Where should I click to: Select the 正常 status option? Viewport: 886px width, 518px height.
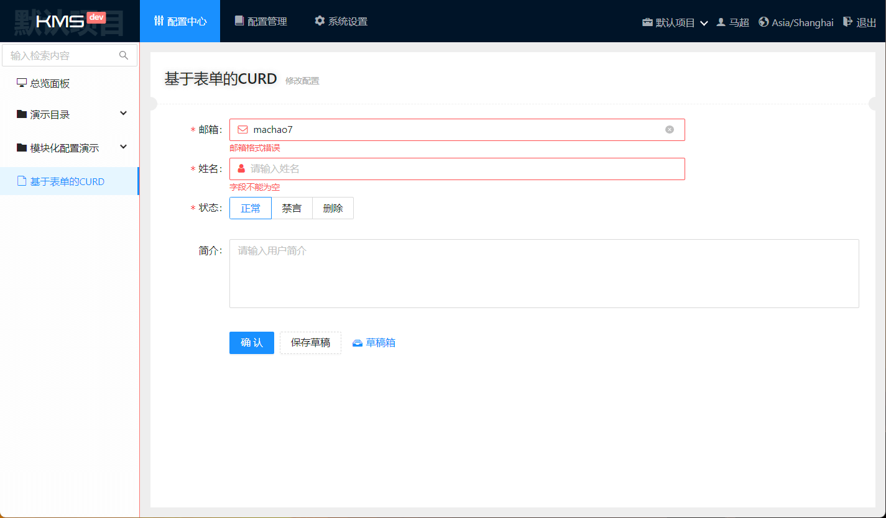tap(251, 208)
